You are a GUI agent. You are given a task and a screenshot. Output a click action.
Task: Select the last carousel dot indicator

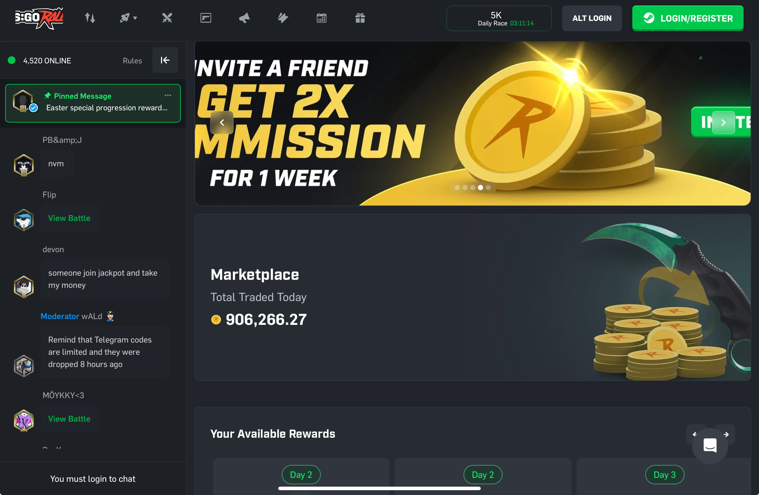tap(488, 188)
